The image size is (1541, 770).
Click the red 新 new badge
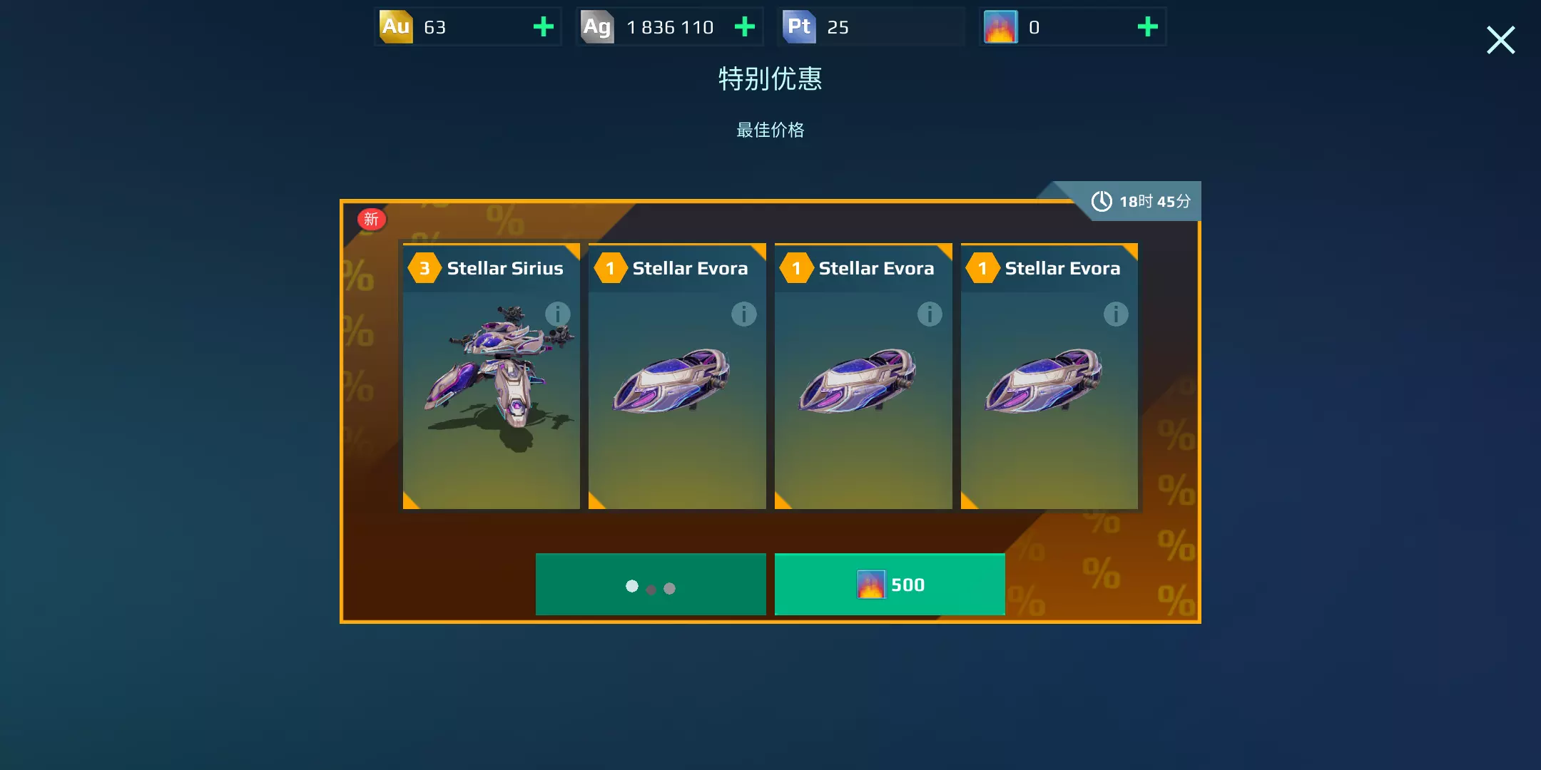[x=371, y=219]
